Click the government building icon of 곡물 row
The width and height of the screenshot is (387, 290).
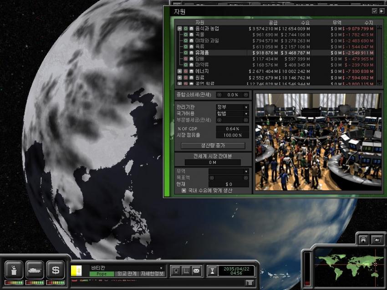pos(192,35)
